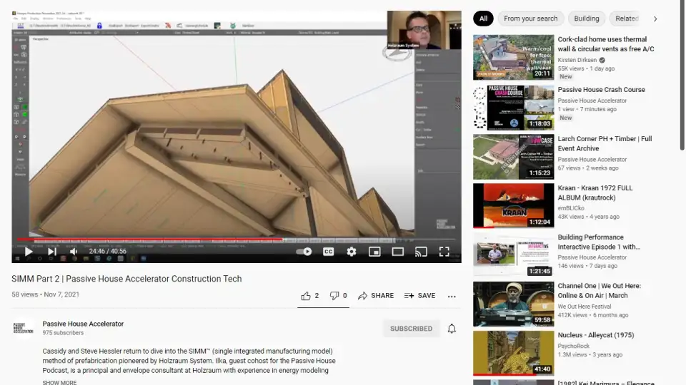Open the Cork-clad home video thumbnail
This screenshot has height=385, width=686.
513,57
